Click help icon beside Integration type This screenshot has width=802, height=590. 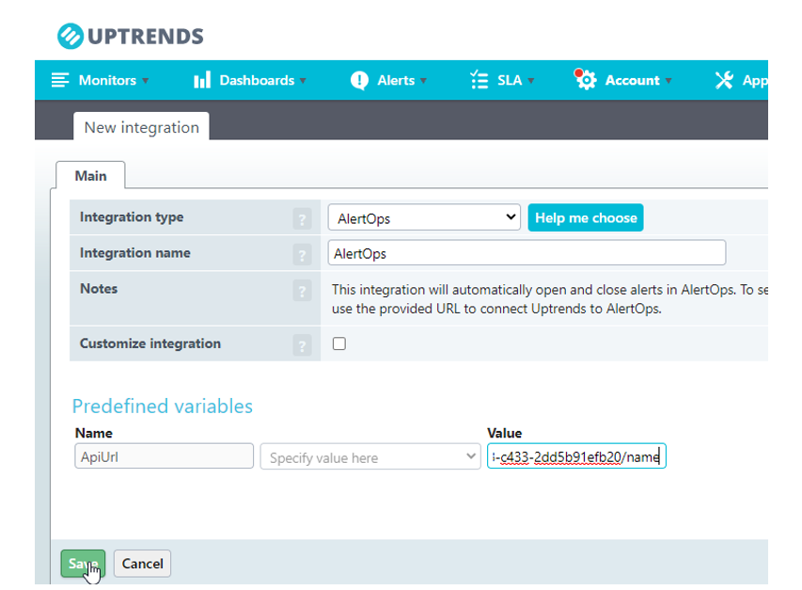click(x=302, y=219)
